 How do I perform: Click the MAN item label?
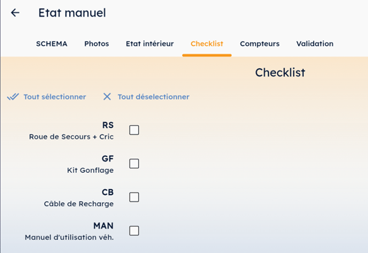[x=104, y=226]
